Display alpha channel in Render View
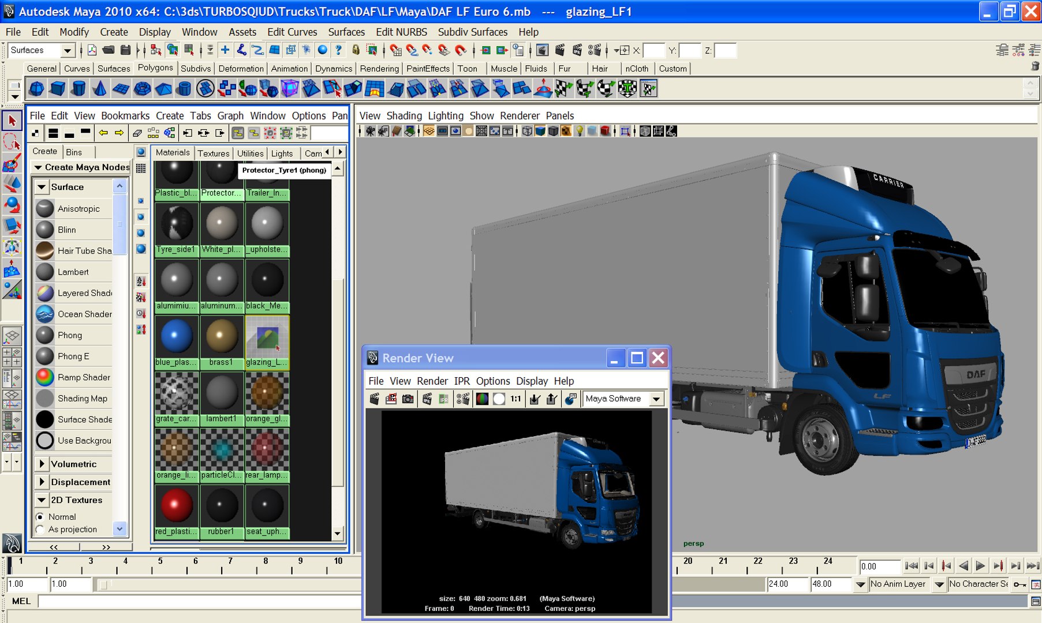This screenshot has height=623, width=1042. [499, 399]
